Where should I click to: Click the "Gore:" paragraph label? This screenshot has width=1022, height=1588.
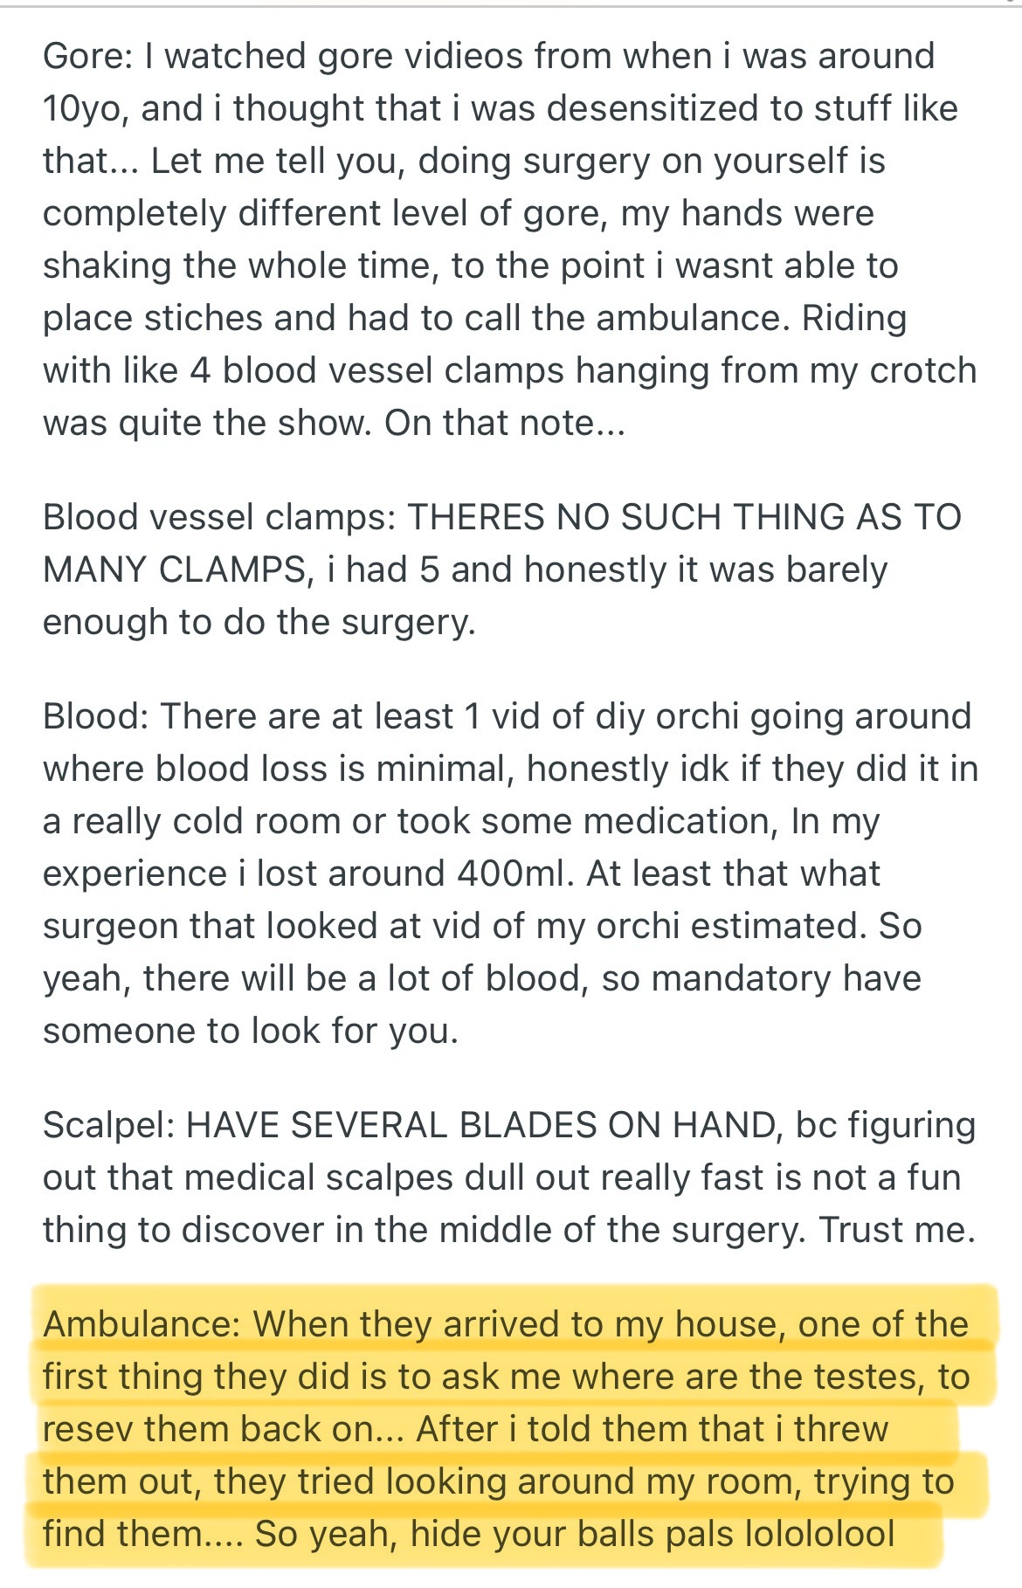pyautogui.click(x=88, y=56)
